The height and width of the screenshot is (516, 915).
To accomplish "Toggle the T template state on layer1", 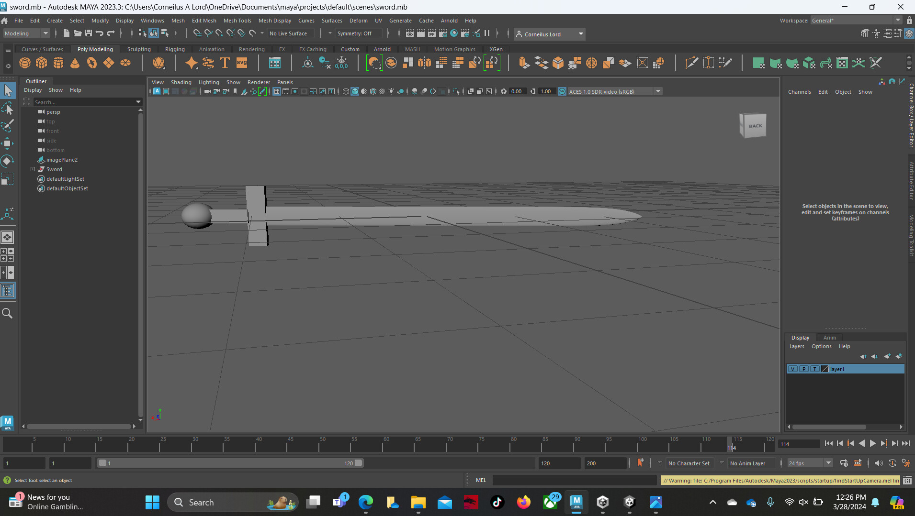I will click(815, 369).
